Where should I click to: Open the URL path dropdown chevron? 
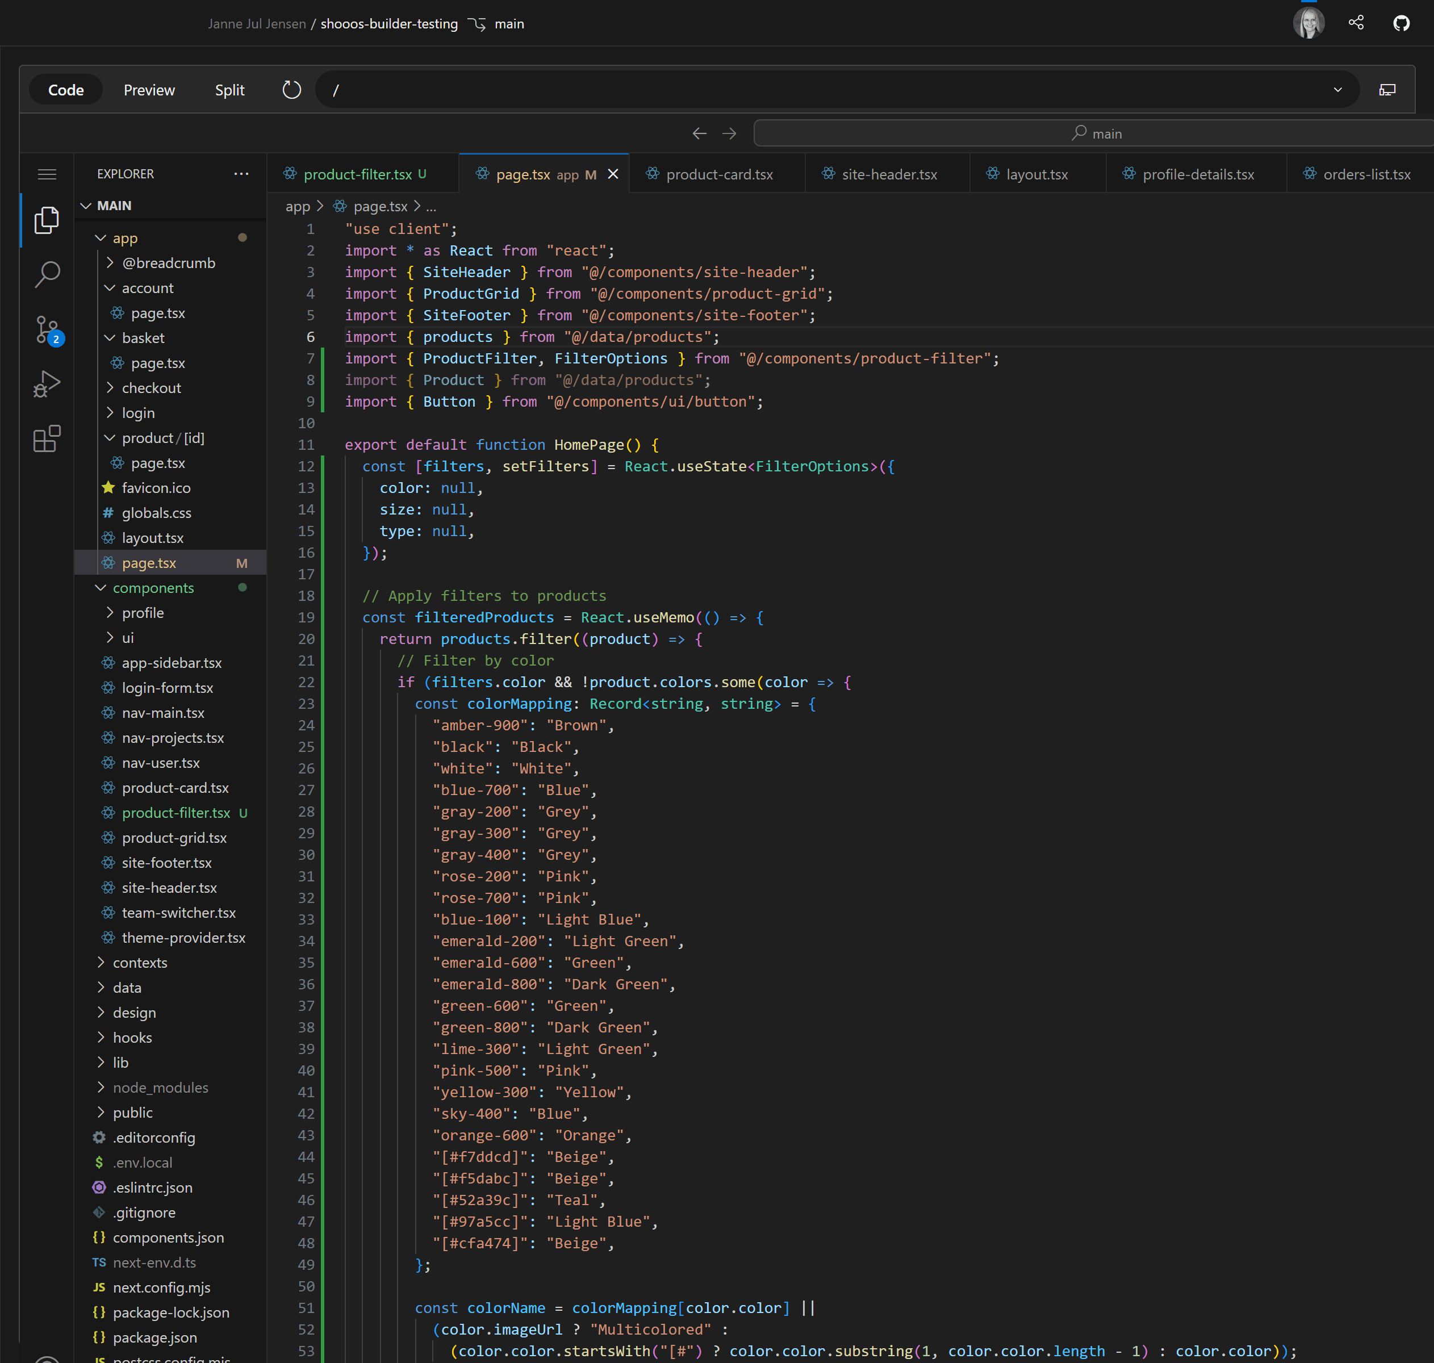point(1337,90)
